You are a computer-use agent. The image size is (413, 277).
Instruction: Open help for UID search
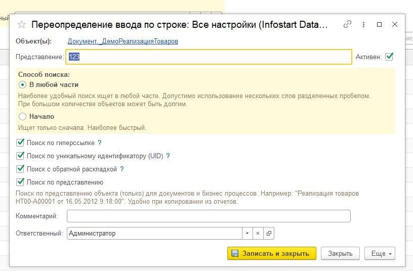168,156
